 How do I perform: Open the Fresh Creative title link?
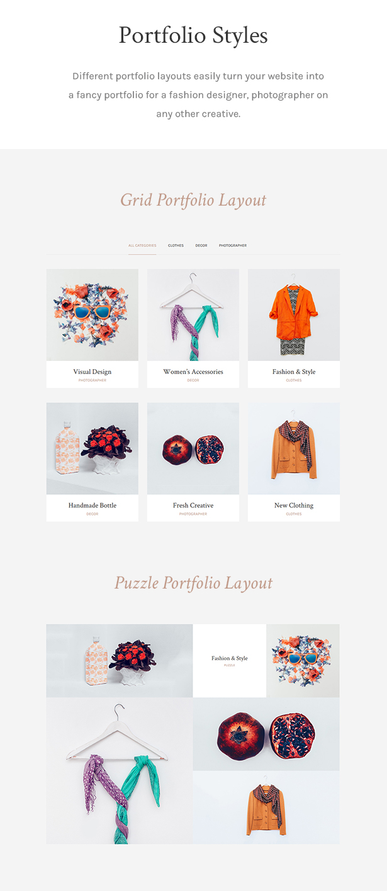[193, 506]
